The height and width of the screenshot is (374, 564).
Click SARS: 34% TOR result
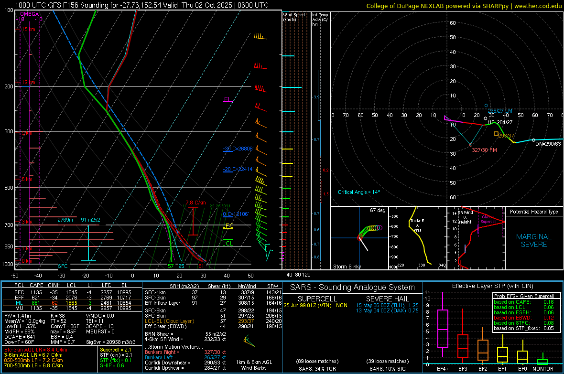click(317, 369)
